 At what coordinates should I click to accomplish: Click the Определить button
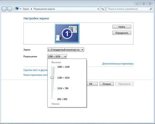[x=122, y=33]
